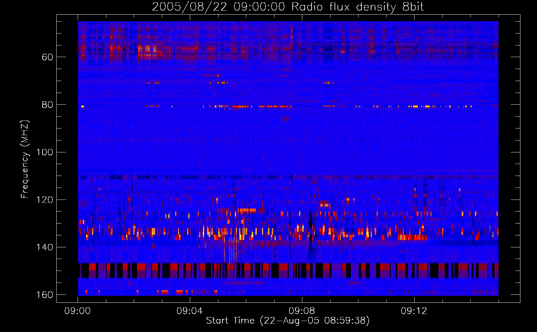Click the 80 frequency tick label
Screen dimensions: 537x332
tap(47, 105)
